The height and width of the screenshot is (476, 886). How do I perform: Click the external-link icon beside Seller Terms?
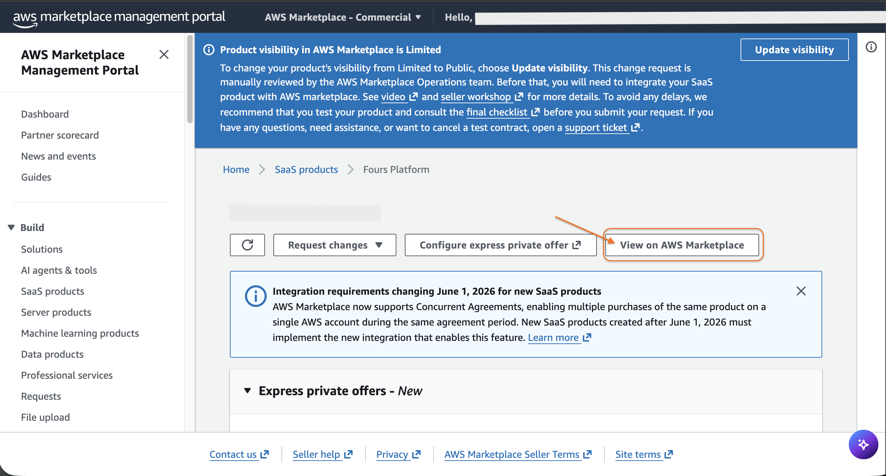[x=587, y=454]
